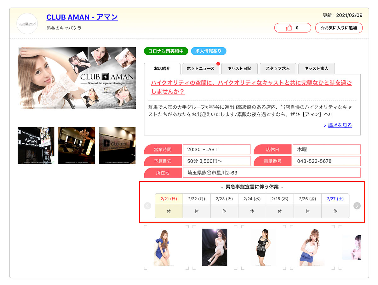Open the CLUB AMAN - アマン title link
Screen dimensions: 378x285
click(82, 17)
